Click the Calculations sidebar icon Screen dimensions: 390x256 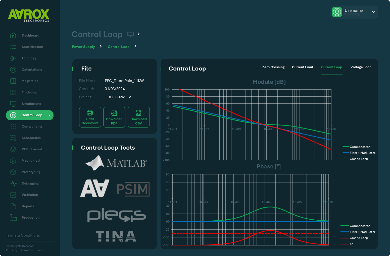(x=13, y=70)
